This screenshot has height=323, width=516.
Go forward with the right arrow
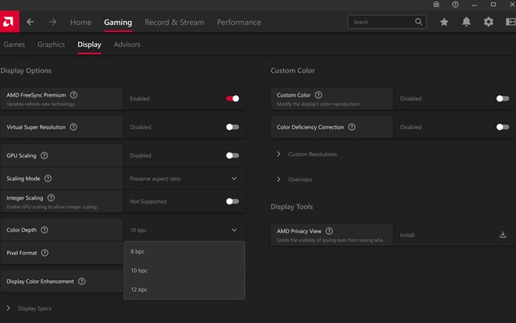tap(52, 22)
